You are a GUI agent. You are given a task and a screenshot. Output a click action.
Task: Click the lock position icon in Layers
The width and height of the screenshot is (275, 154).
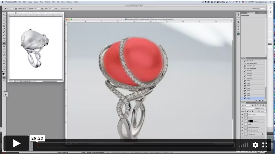point(250,111)
